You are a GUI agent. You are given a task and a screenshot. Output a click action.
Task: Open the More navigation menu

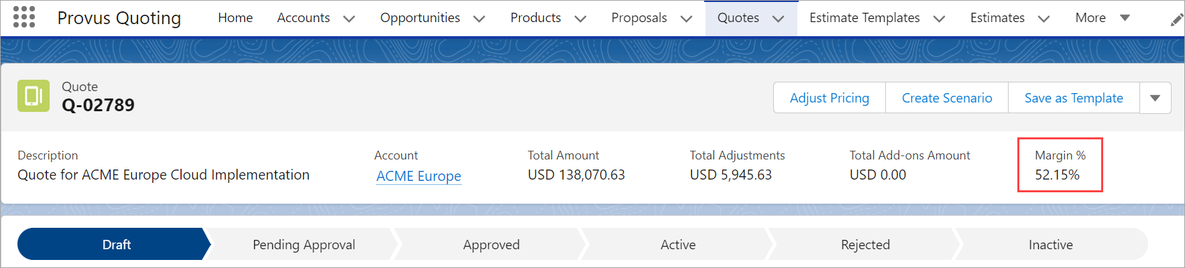pos(1102,18)
